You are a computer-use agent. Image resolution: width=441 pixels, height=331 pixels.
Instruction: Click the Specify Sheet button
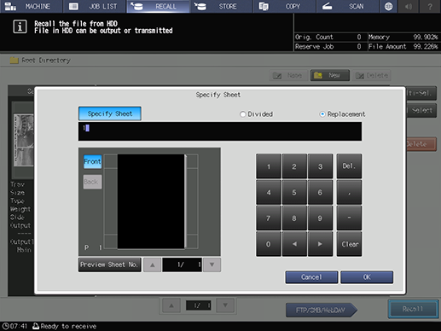[x=110, y=113]
